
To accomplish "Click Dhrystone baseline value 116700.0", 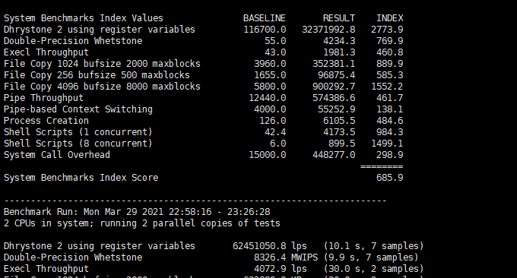I will (265, 30).
